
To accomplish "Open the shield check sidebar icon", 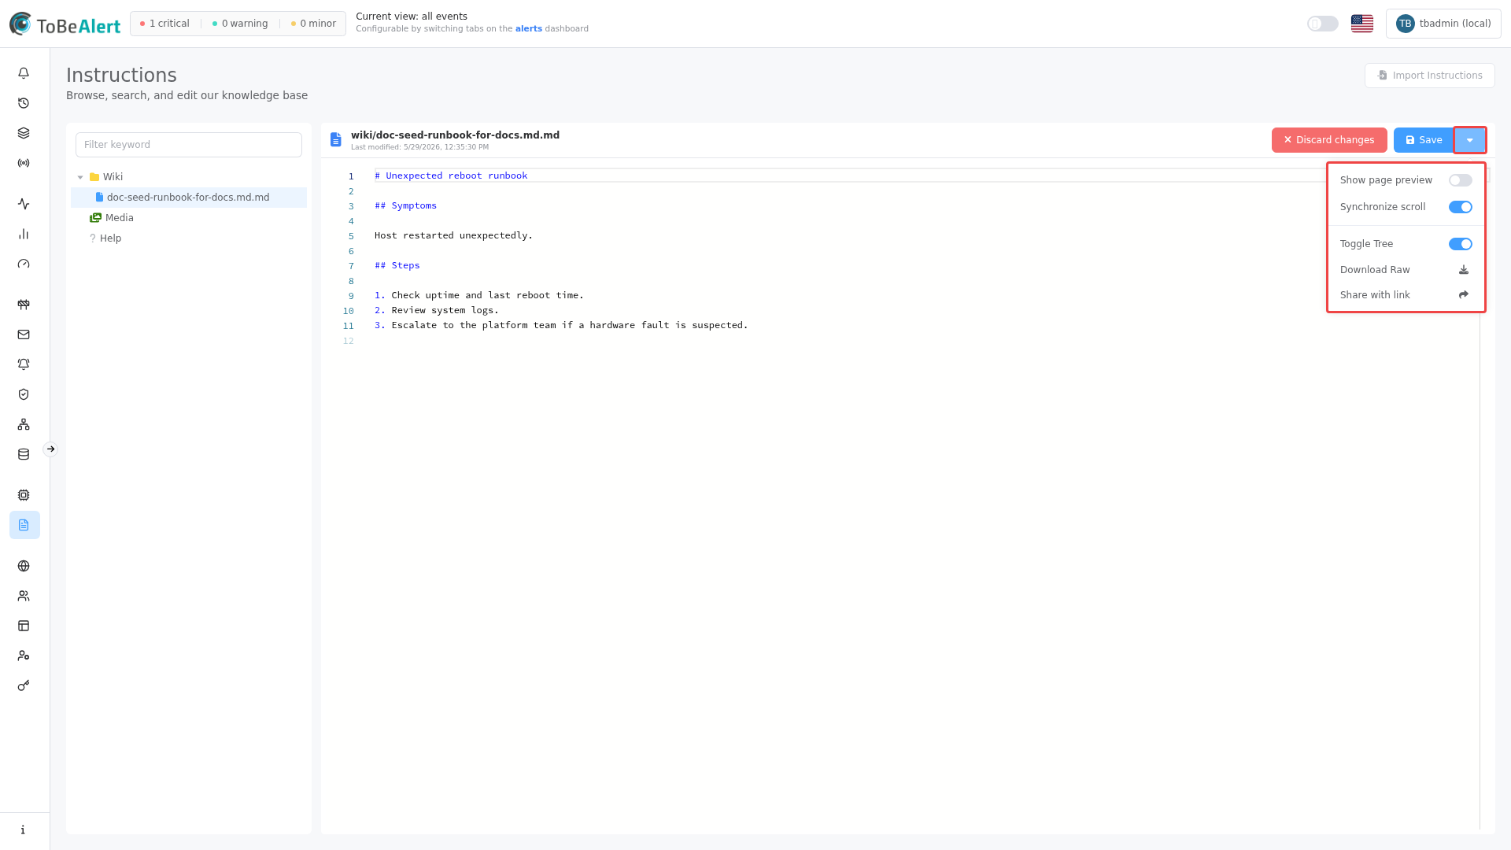I will pos(24,394).
